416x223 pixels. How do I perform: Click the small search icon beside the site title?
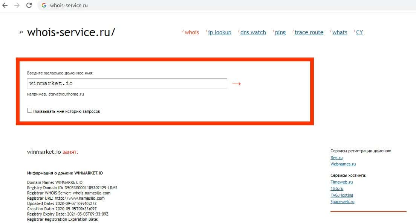click(21, 33)
